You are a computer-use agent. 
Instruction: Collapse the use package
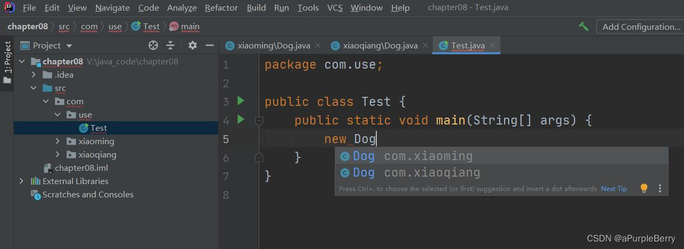pos(57,115)
